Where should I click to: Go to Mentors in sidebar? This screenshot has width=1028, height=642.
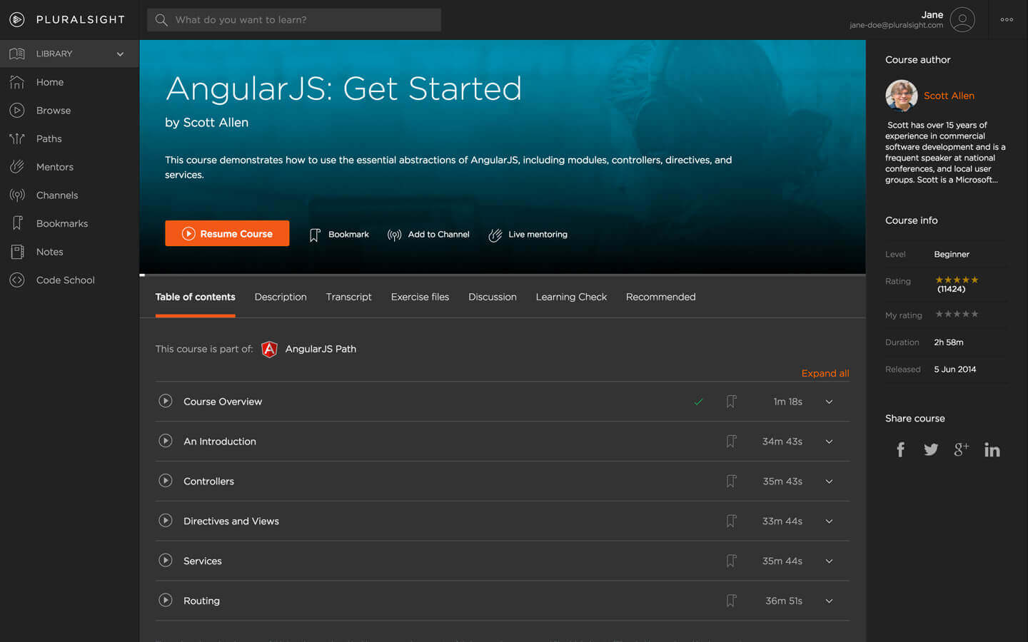coord(54,167)
